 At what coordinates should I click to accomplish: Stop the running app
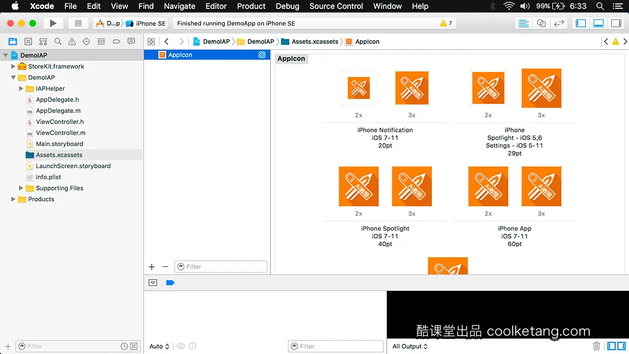tap(78, 23)
